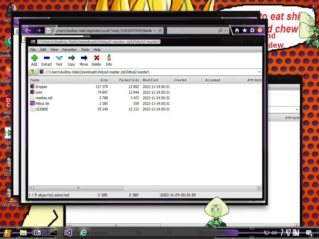Open archive Info from toolbar

click(x=109, y=60)
